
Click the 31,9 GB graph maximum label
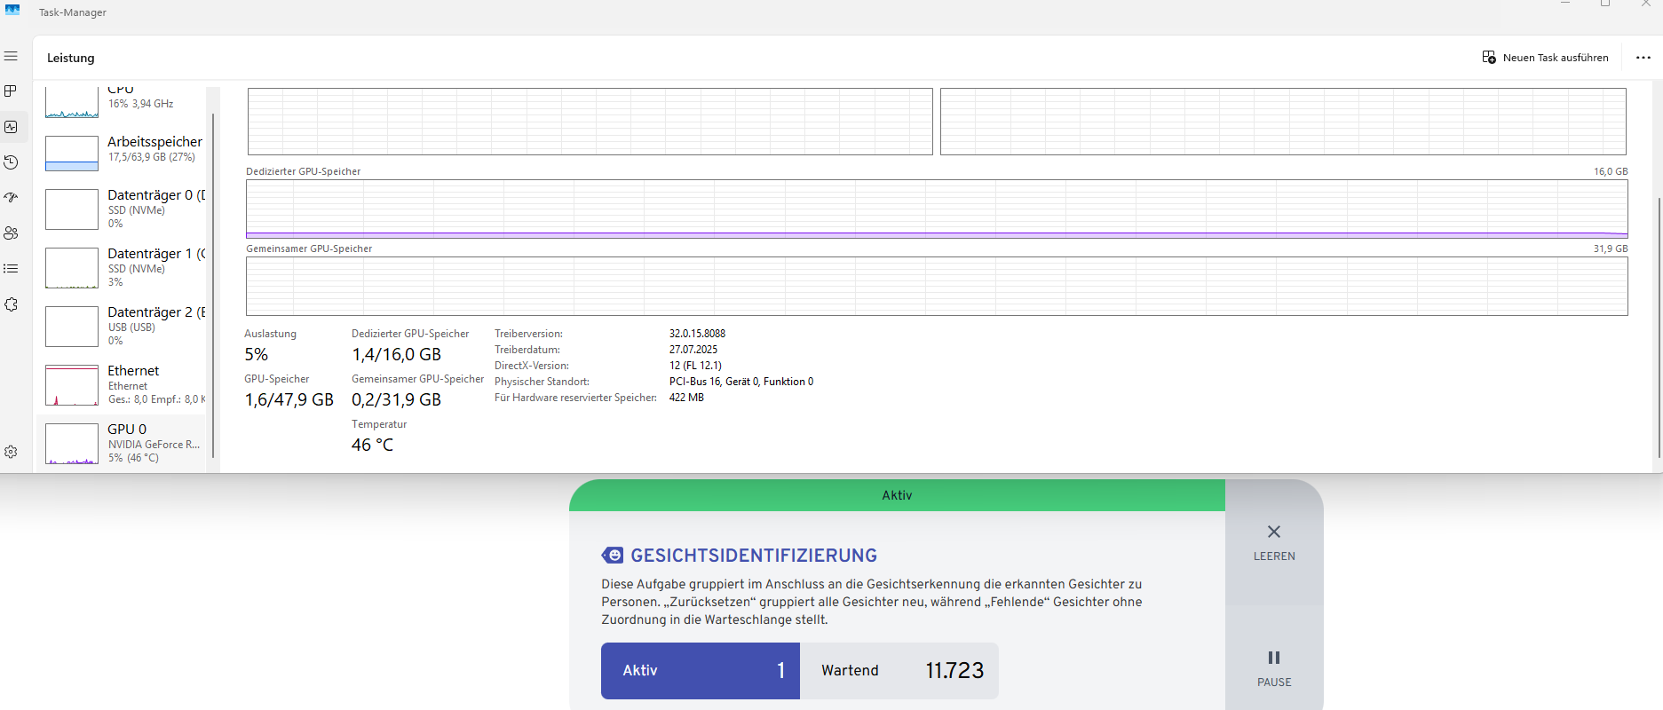[1611, 248]
